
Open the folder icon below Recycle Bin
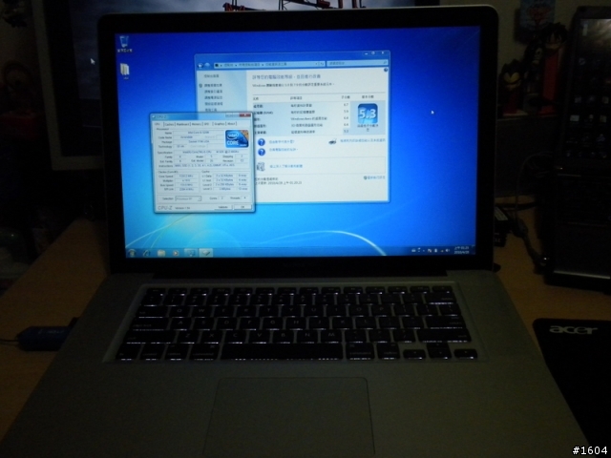coord(125,71)
